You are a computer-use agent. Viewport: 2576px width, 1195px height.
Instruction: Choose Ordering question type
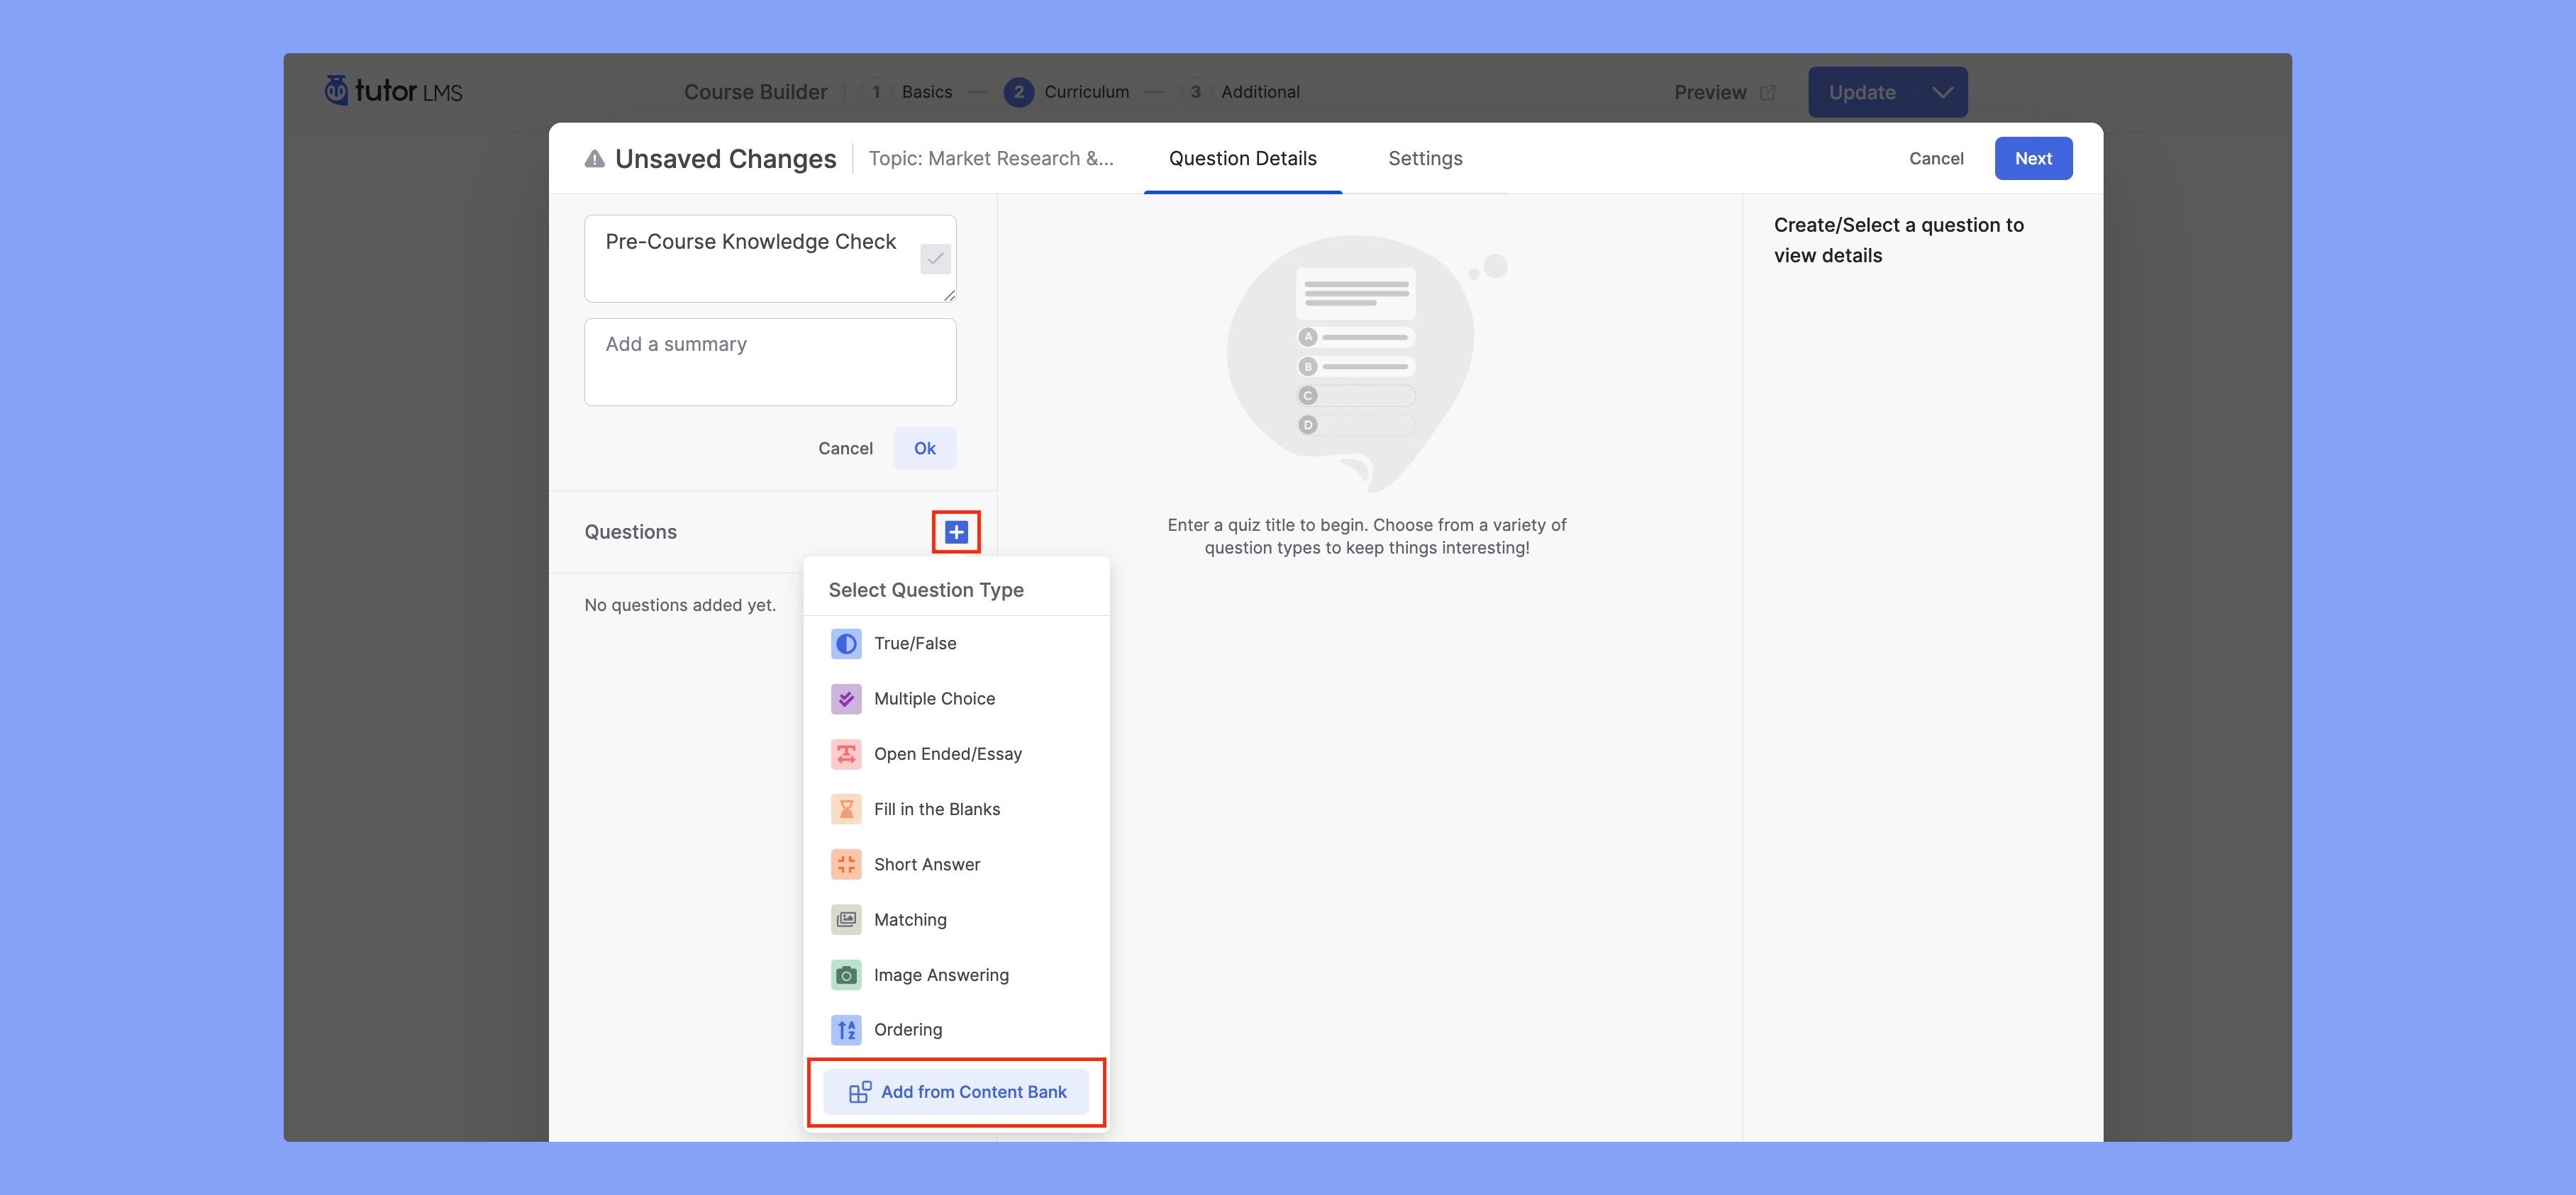click(x=957, y=1029)
